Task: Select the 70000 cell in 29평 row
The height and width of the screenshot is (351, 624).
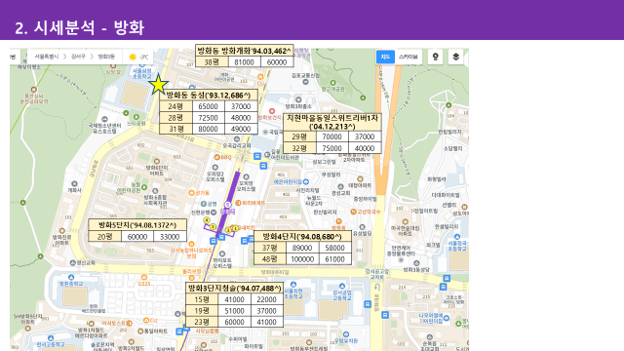Action: point(332,136)
